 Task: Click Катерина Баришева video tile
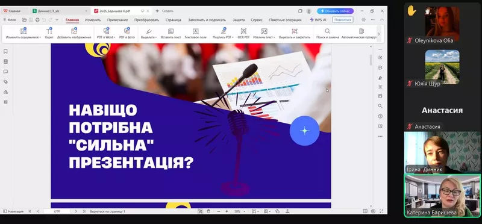coord(442,196)
